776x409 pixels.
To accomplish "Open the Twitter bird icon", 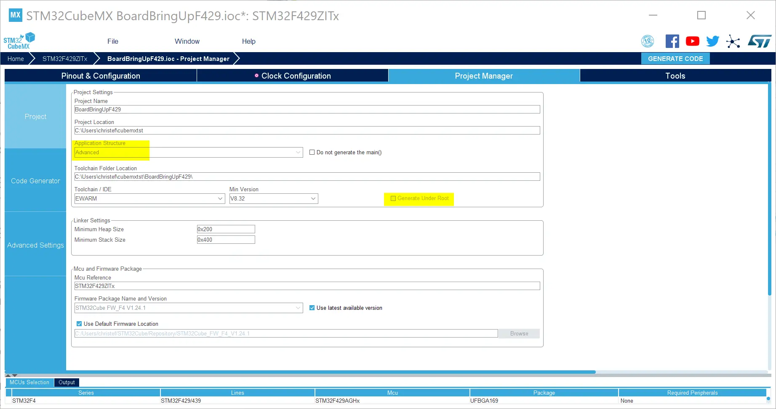I will pos(712,41).
